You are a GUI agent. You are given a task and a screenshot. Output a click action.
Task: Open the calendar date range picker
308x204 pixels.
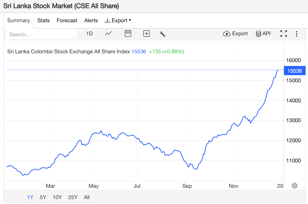pyautogui.click(x=128, y=34)
